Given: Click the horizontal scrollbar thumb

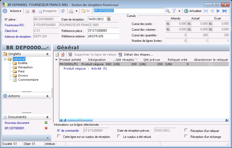Looking at the screenshot, I should tap(80, 120).
